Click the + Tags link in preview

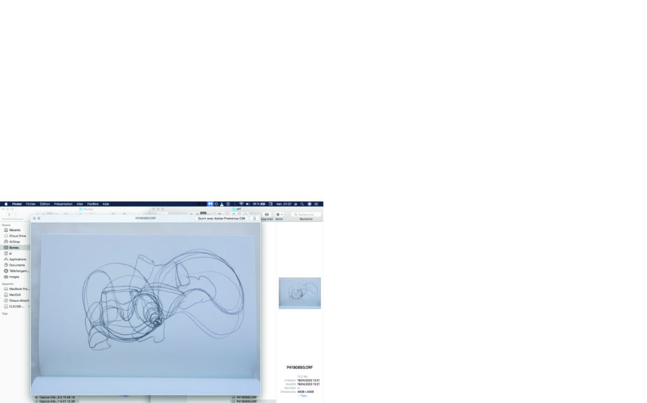pyautogui.click(x=303, y=395)
